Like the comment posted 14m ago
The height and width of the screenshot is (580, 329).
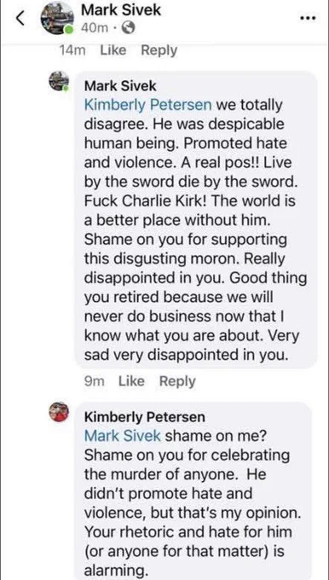113,50
